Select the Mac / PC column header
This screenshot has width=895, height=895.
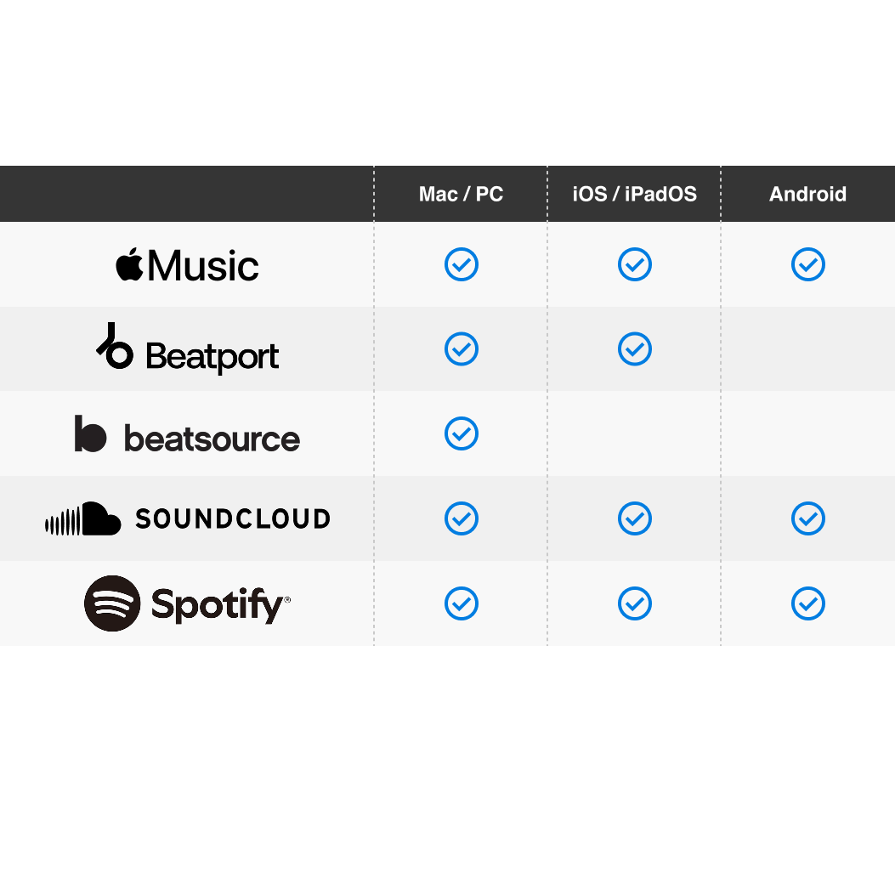point(462,194)
